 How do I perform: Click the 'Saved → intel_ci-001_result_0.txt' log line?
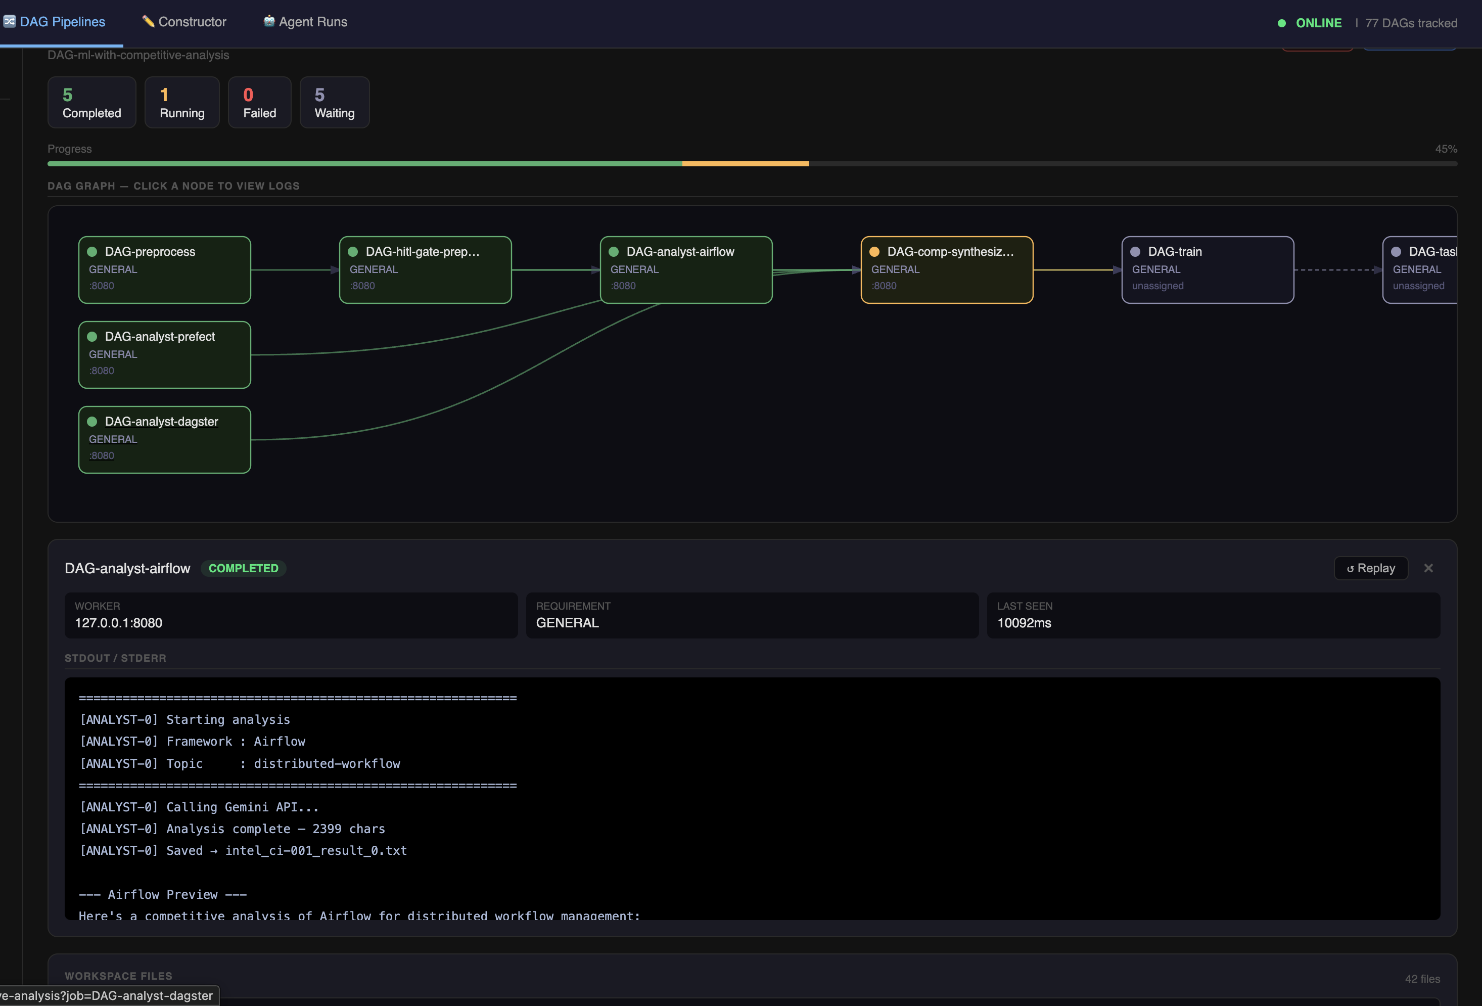242,850
